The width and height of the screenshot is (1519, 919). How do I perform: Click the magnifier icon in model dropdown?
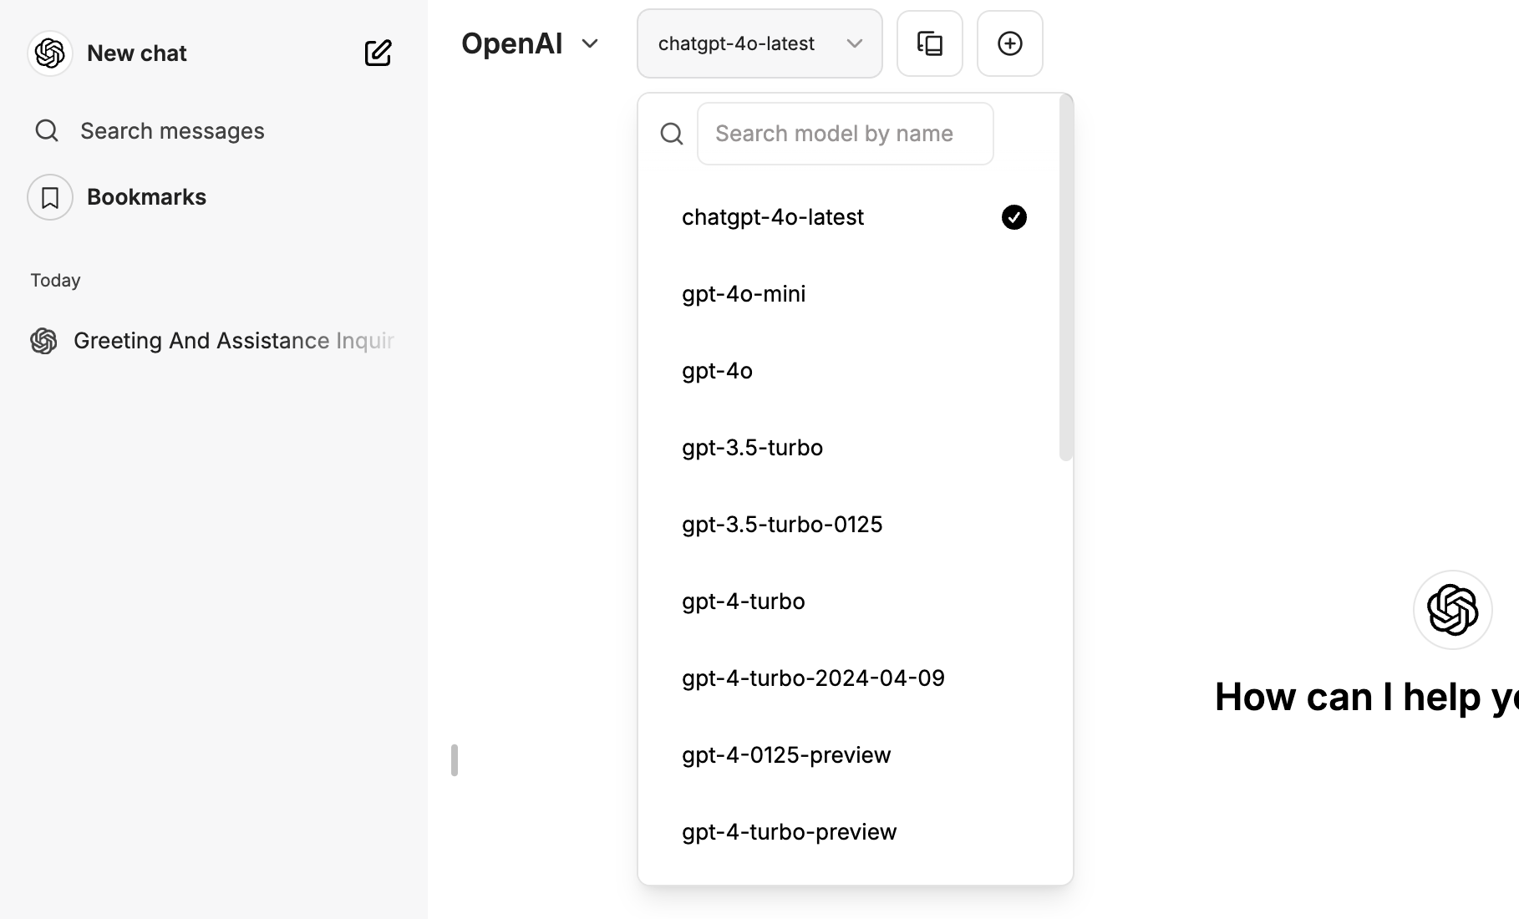click(x=672, y=134)
